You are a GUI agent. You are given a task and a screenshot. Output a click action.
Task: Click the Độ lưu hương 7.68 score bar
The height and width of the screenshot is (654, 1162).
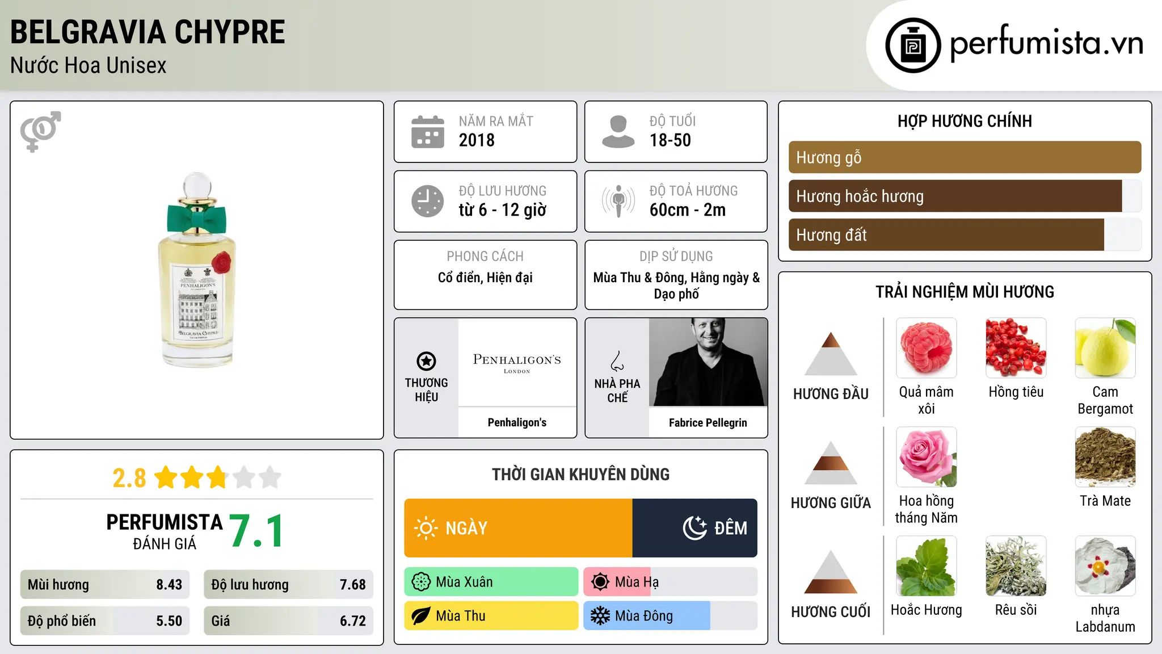[288, 585]
